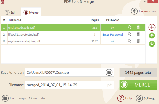Preview mysteriesofudolpho.pdf with magnifier icon
The height and width of the screenshot is (104, 159).
point(130,41)
